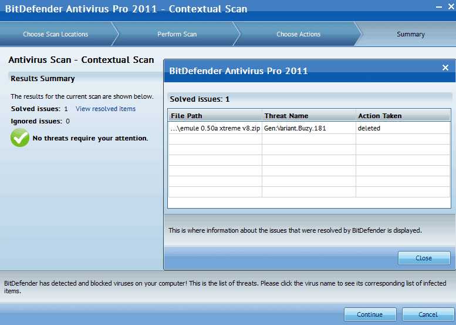
Task: Click 'This is where information about the issues' text
Action: tap(295, 230)
